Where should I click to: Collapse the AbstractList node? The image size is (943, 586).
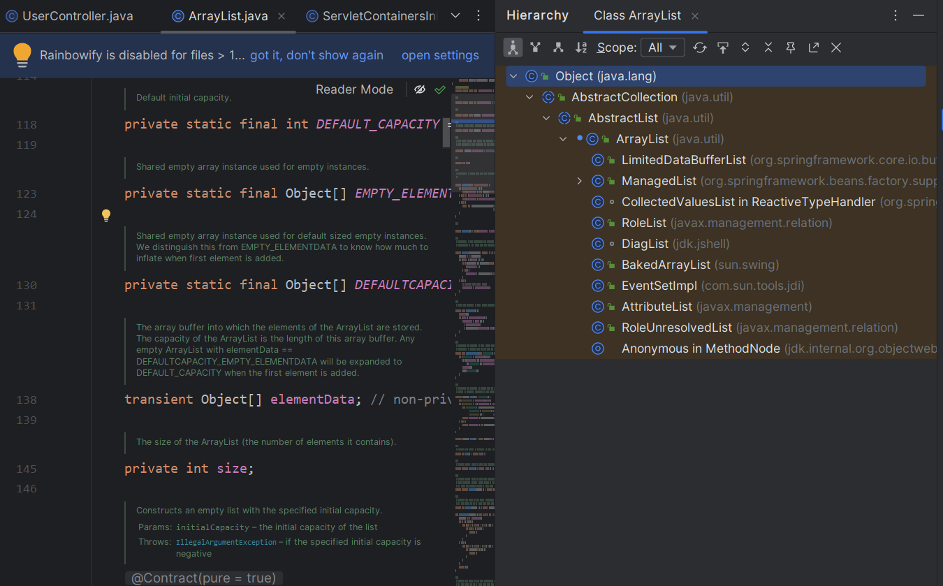pos(546,118)
